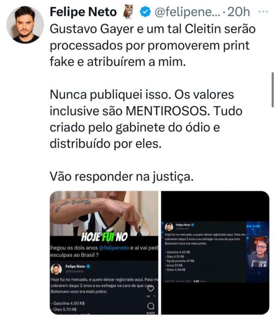Click the vertical scrollbar thumb at right
276x317 pixels.
pos(273,90)
